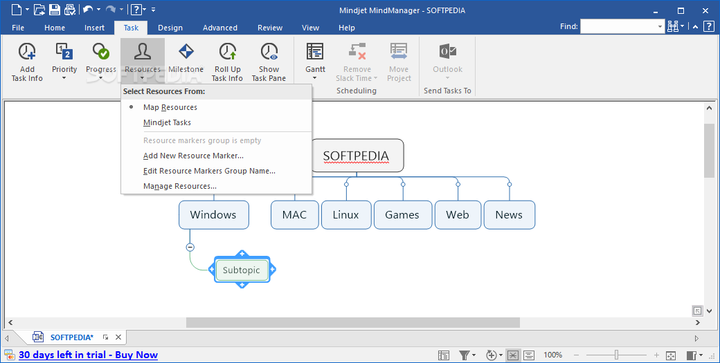
Task: Open Customize Quick Access Toolbar dropdown
Action: 154,10
